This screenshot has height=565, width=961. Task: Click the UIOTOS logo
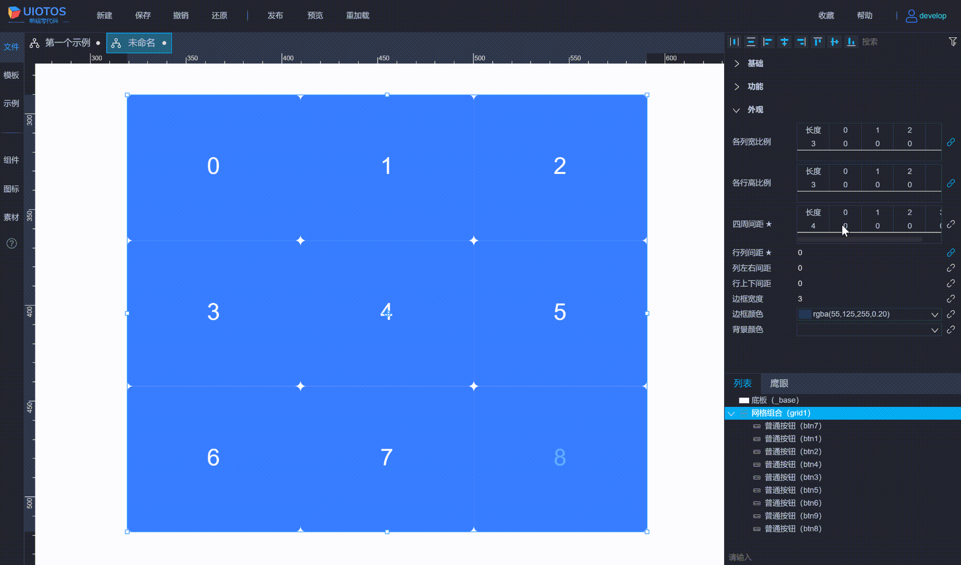37,15
